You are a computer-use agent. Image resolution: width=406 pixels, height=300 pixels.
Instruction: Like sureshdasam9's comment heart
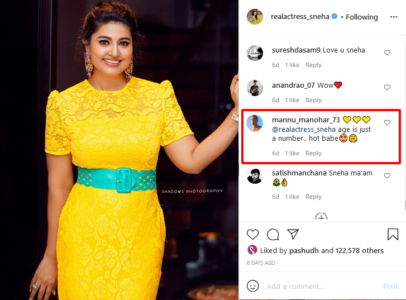coord(387,53)
